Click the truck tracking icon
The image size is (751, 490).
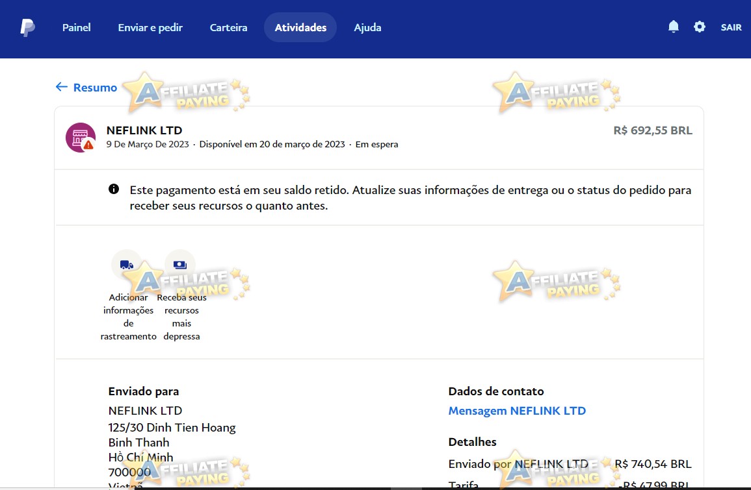click(127, 264)
